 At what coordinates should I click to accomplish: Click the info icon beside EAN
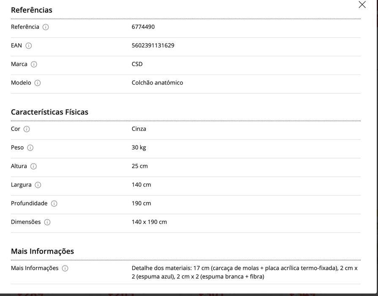pos(28,46)
